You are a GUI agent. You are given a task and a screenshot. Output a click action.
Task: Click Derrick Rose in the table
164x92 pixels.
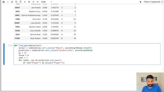pyautogui.click(x=35, y=34)
